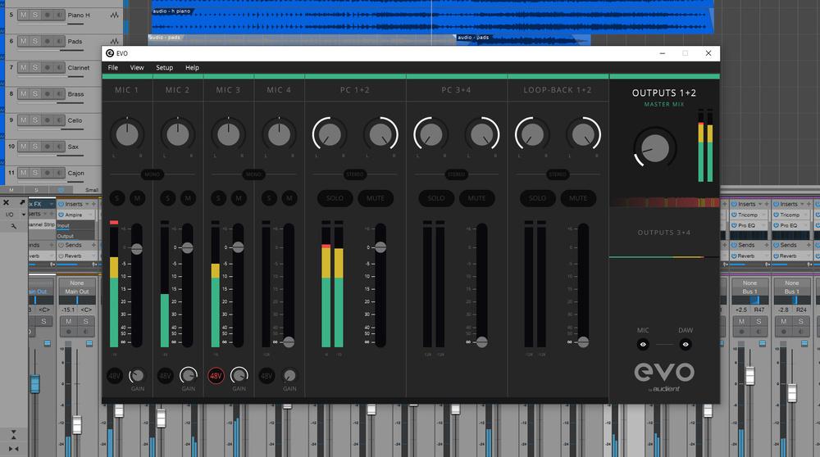Screen dimensions: 820x457
Task: Open the File menu in EVO
Action: point(113,67)
